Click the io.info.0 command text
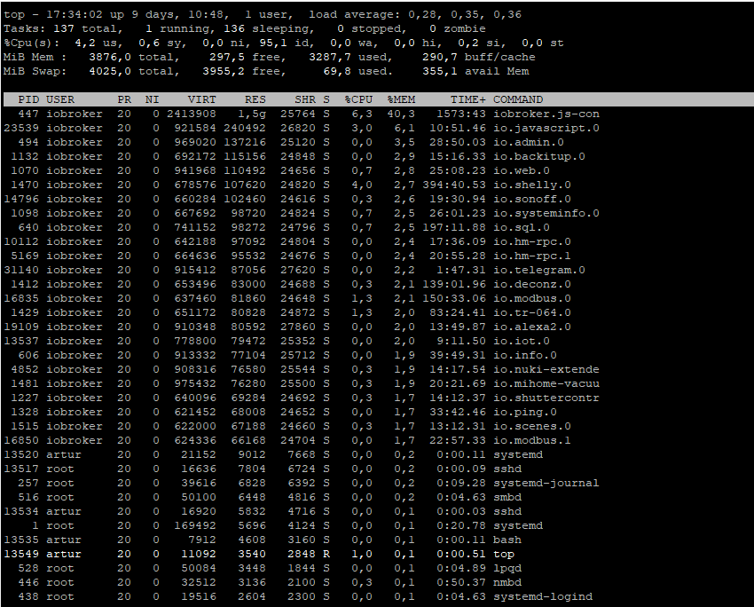 point(525,355)
